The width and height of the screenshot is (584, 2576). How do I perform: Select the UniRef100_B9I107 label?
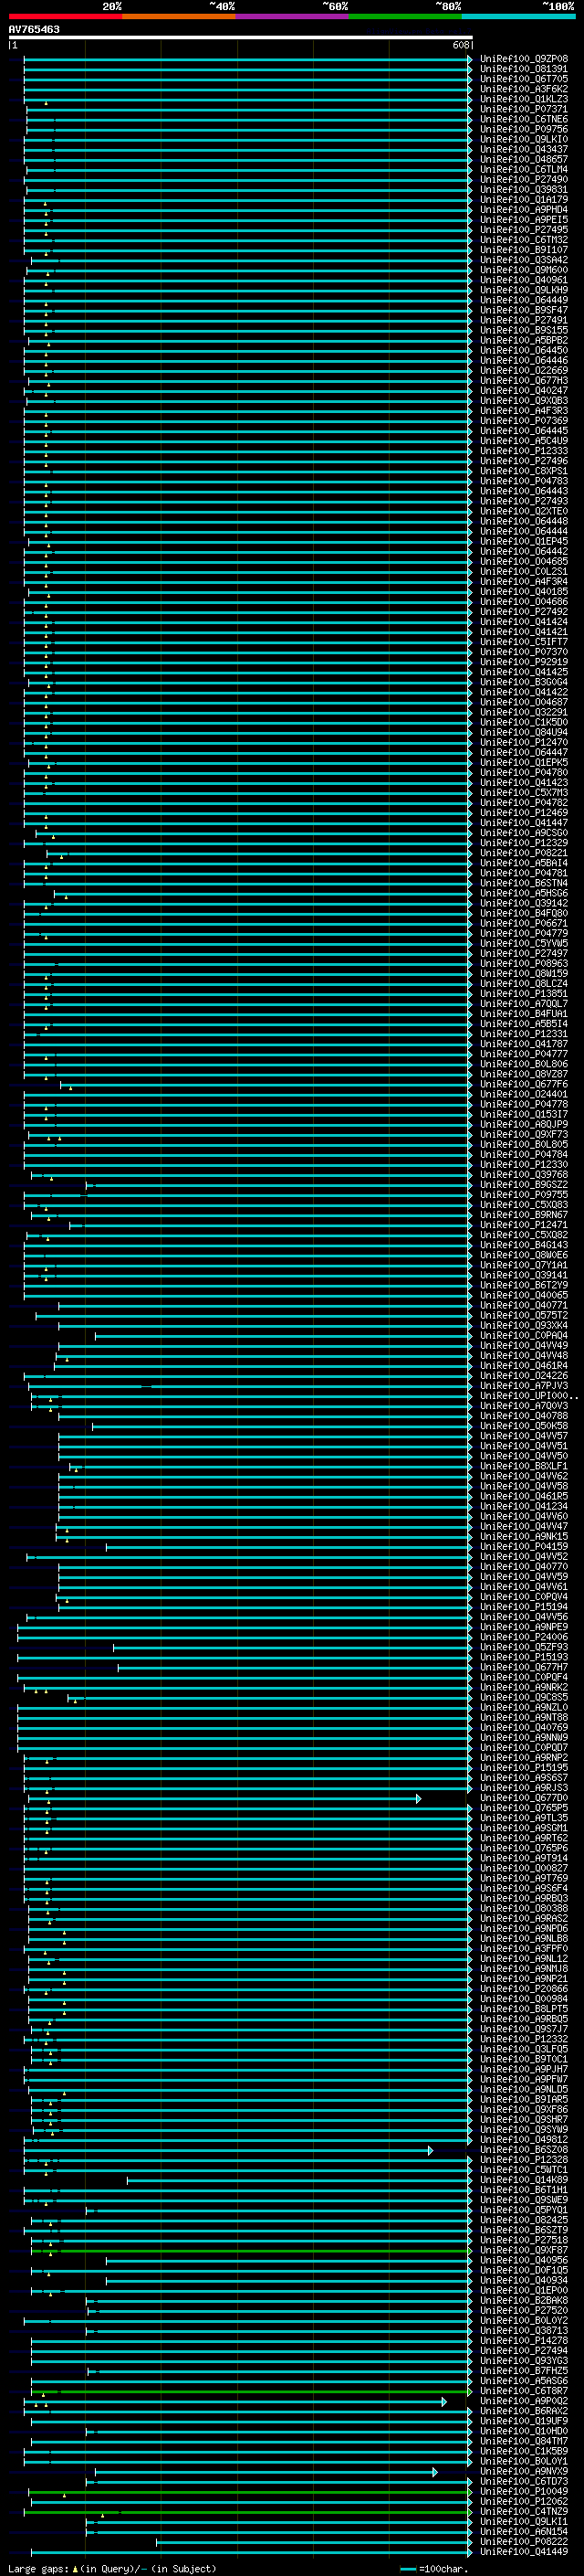[x=523, y=250]
